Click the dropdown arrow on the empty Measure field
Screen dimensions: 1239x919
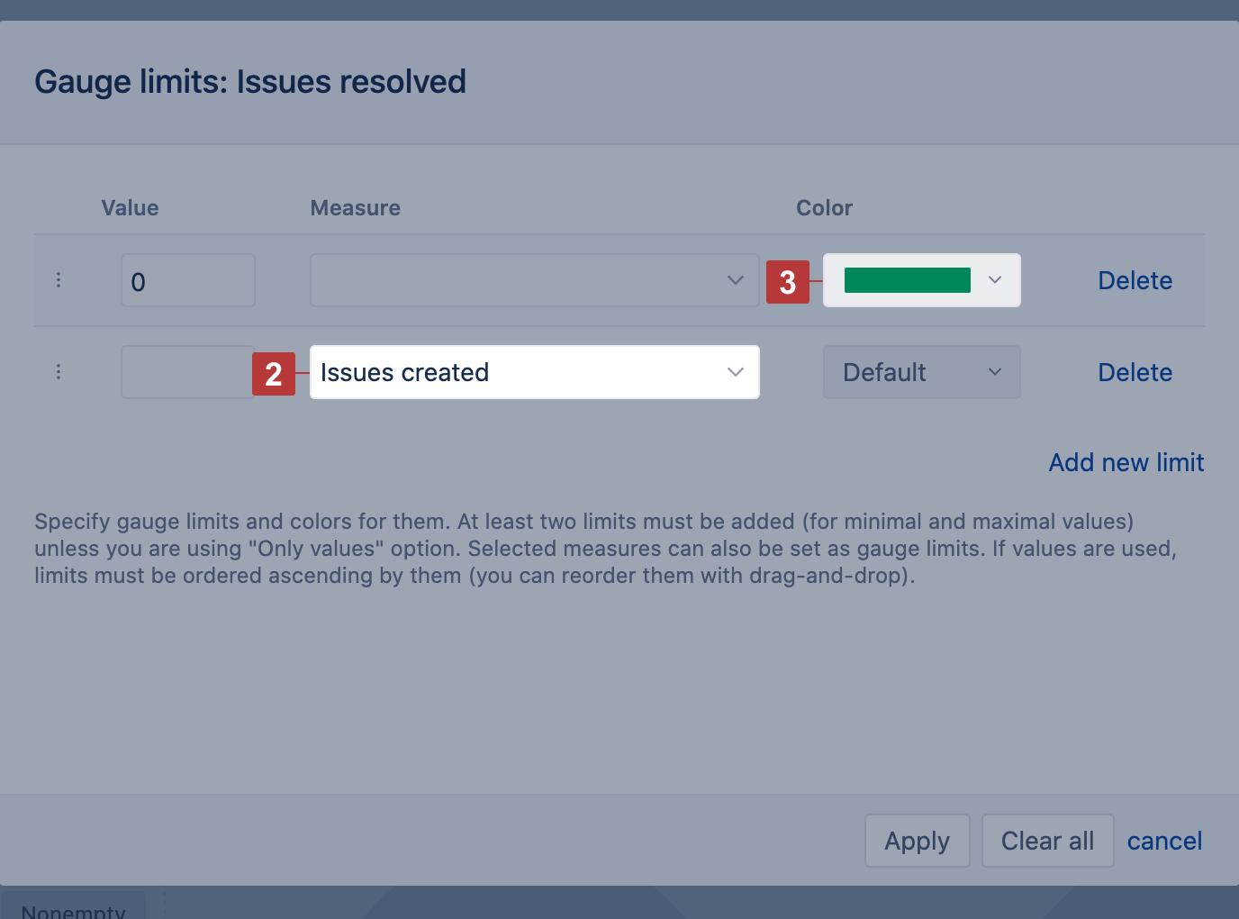pyautogui.click(x=734, y=280)
